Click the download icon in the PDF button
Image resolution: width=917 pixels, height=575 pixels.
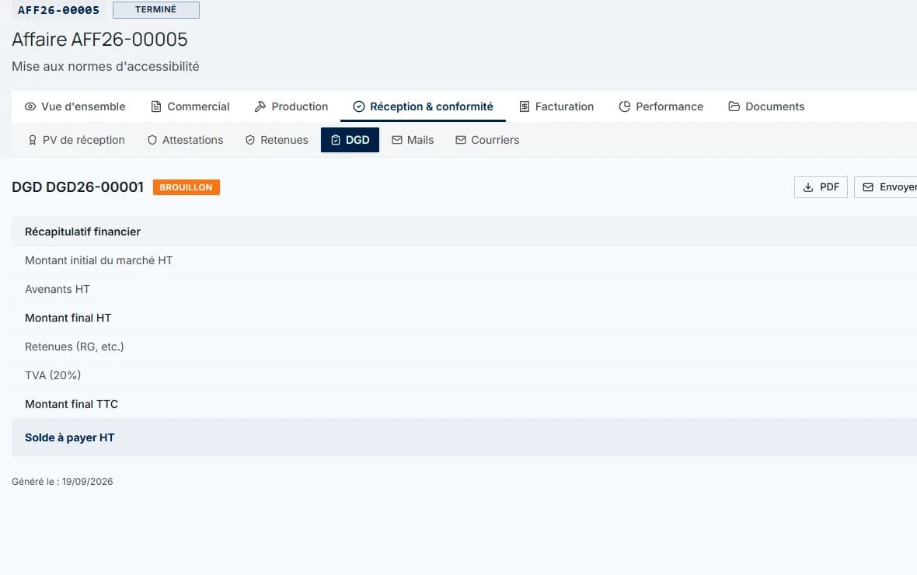click(808, 187)
